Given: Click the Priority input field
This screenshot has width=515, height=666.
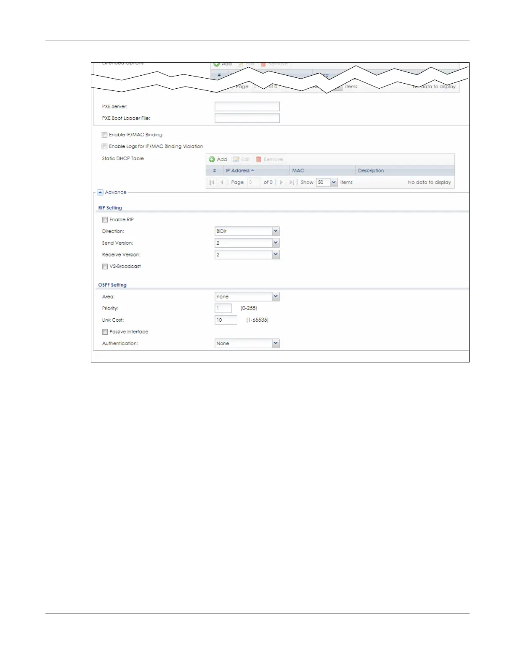Looking at the screenshot, I should 223,309.
